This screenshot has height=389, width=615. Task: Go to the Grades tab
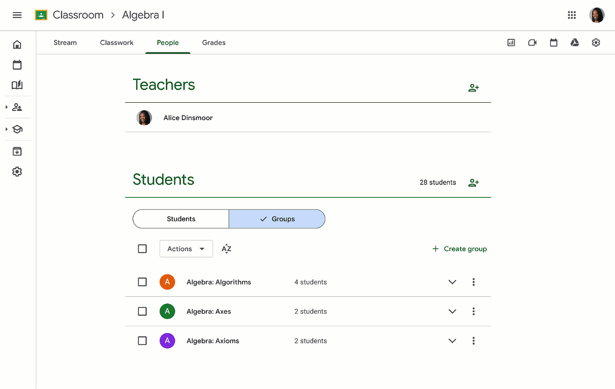[x=214, y=43]
